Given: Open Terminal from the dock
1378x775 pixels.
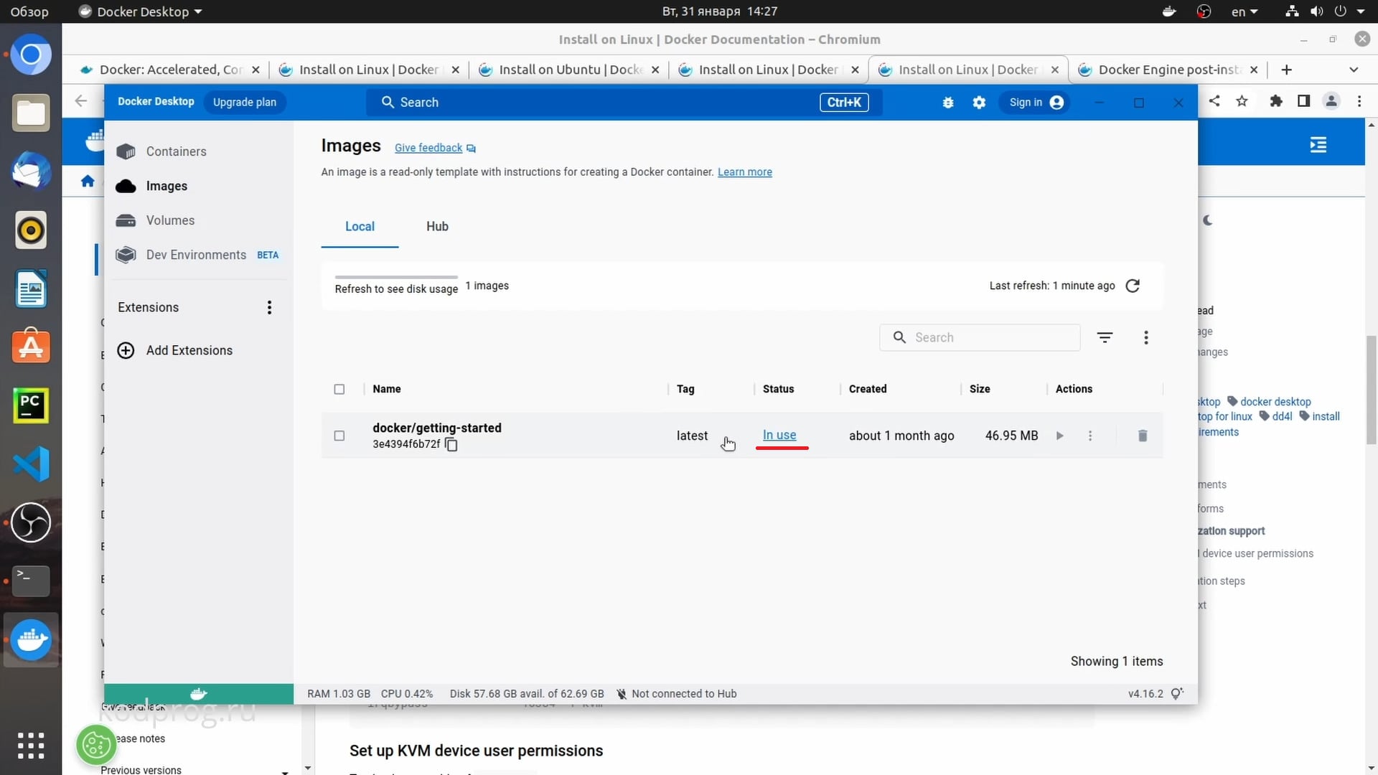Looking at the screenshot, I should (x=31, y=581).
